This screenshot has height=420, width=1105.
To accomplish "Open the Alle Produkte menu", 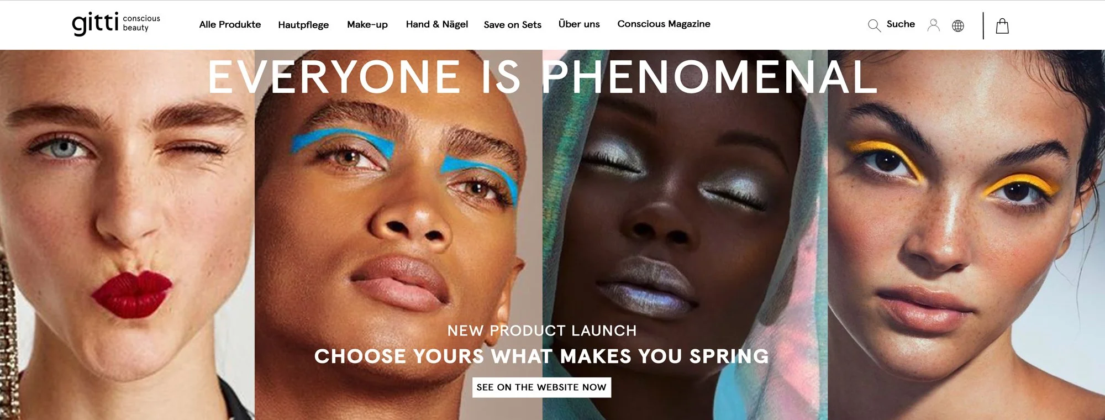I will [230, 24].
